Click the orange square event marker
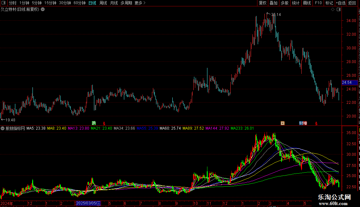 point(283,123)
